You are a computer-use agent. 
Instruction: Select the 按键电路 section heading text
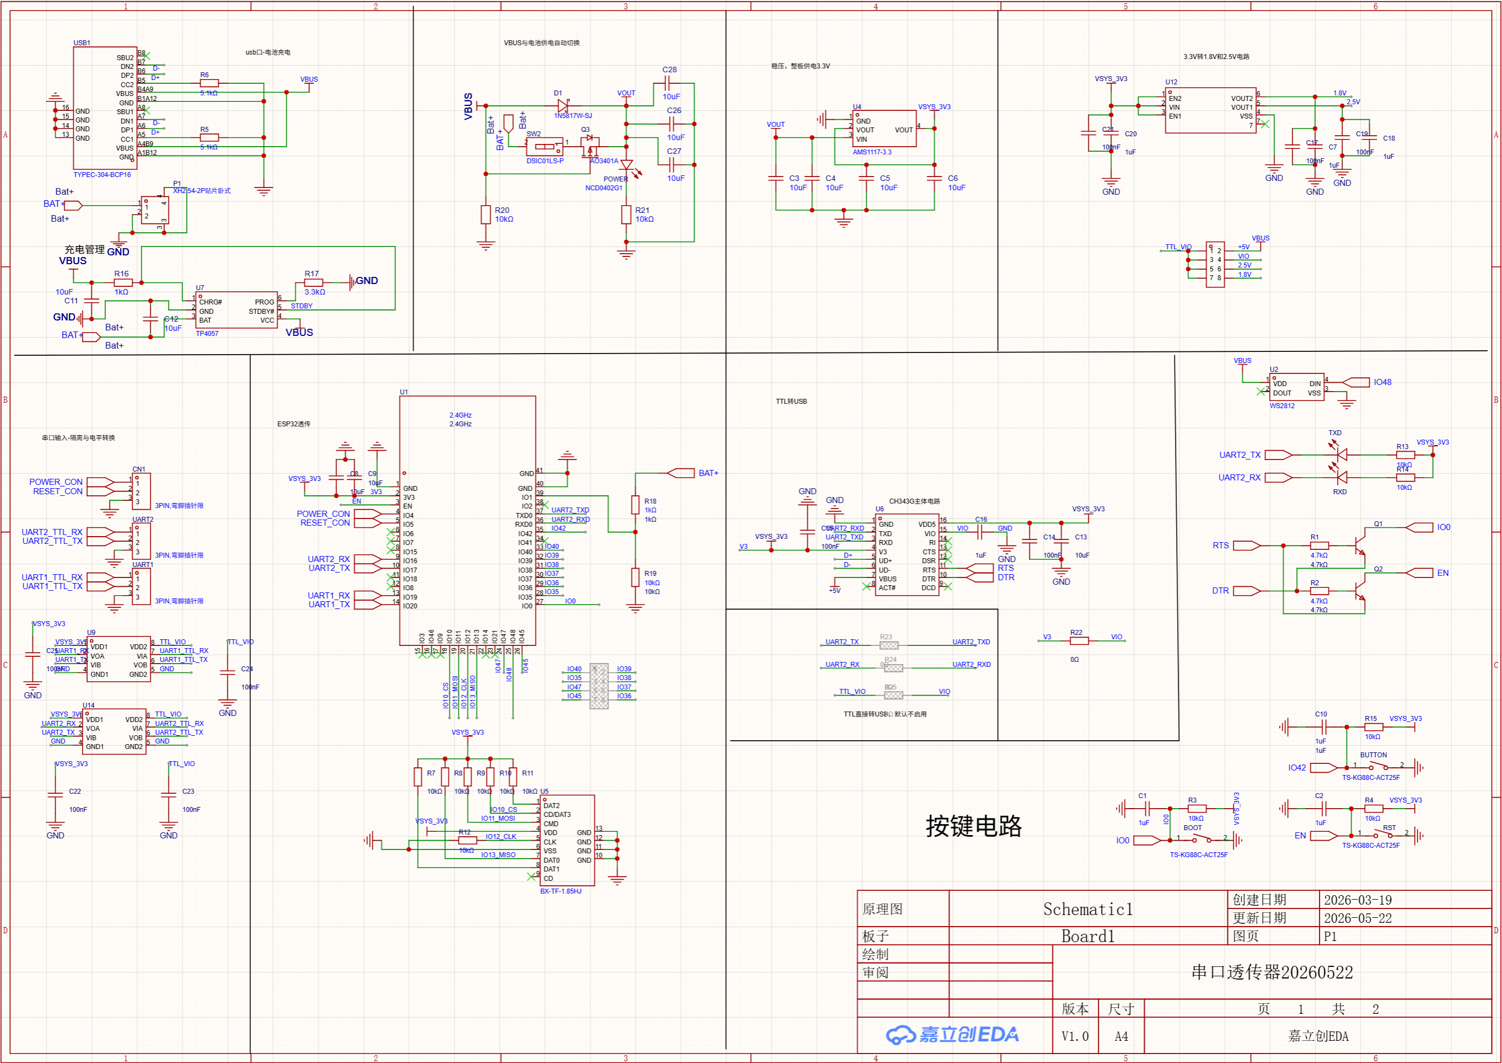click(x=974, y=827)
